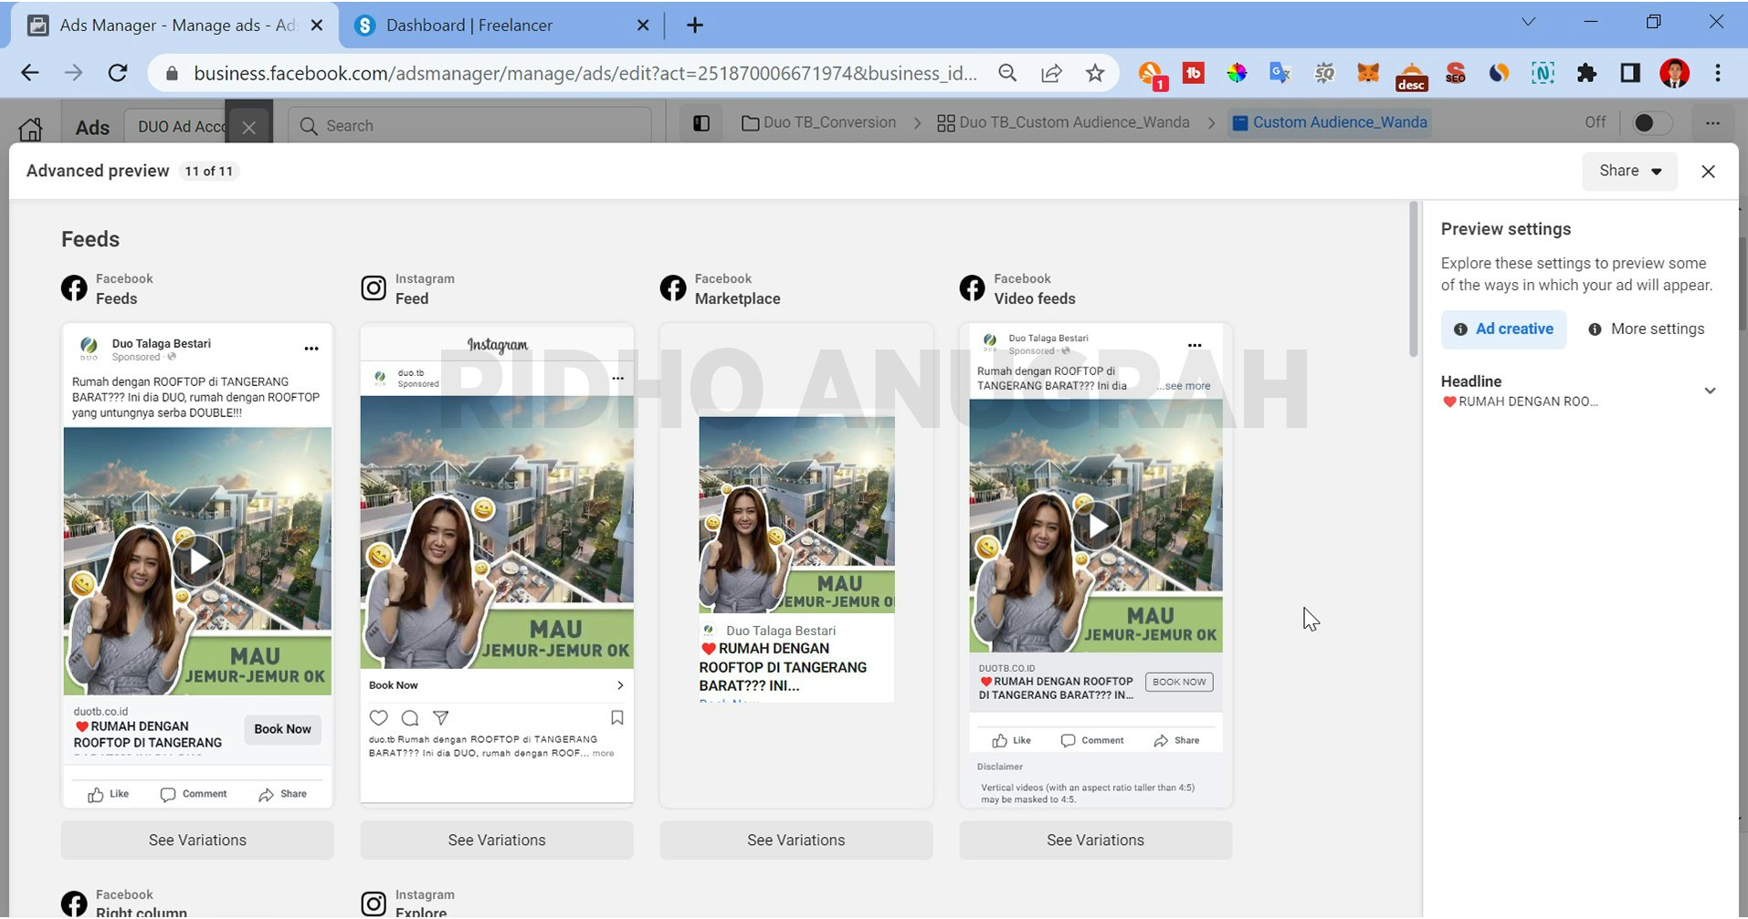The width and height of the screenshot is (1748, 919).
Task: Play the video in Video feeds preview
Action: coord(1097,526)
